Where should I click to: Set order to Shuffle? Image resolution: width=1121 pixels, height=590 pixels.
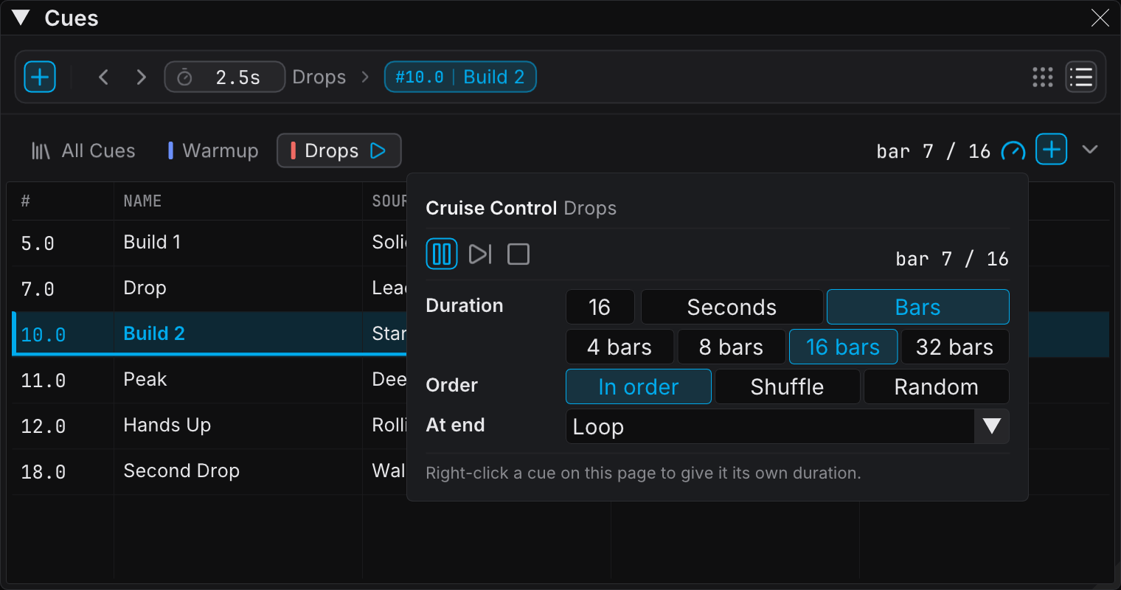point(787,386)
